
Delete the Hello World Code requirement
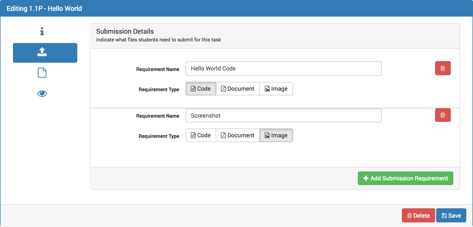443,68
